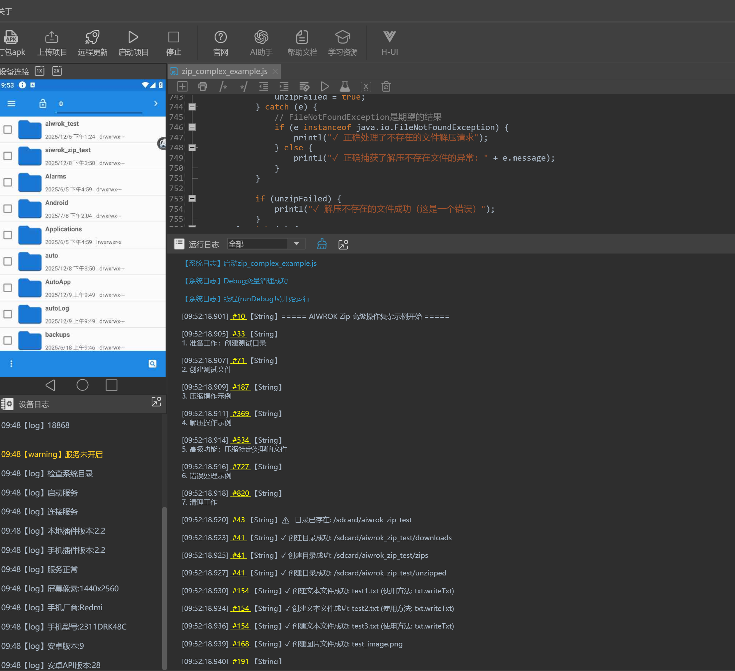Select the zip_complex_example.js tab
The height and width of the screenshot is (671, 735).
tap(224, 71)
